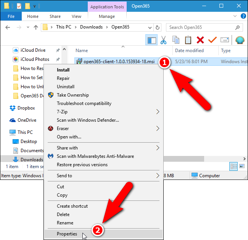Click the Refresh button beside the address bar
This screenshot has width=248, height=240.
tap(157, 27)
